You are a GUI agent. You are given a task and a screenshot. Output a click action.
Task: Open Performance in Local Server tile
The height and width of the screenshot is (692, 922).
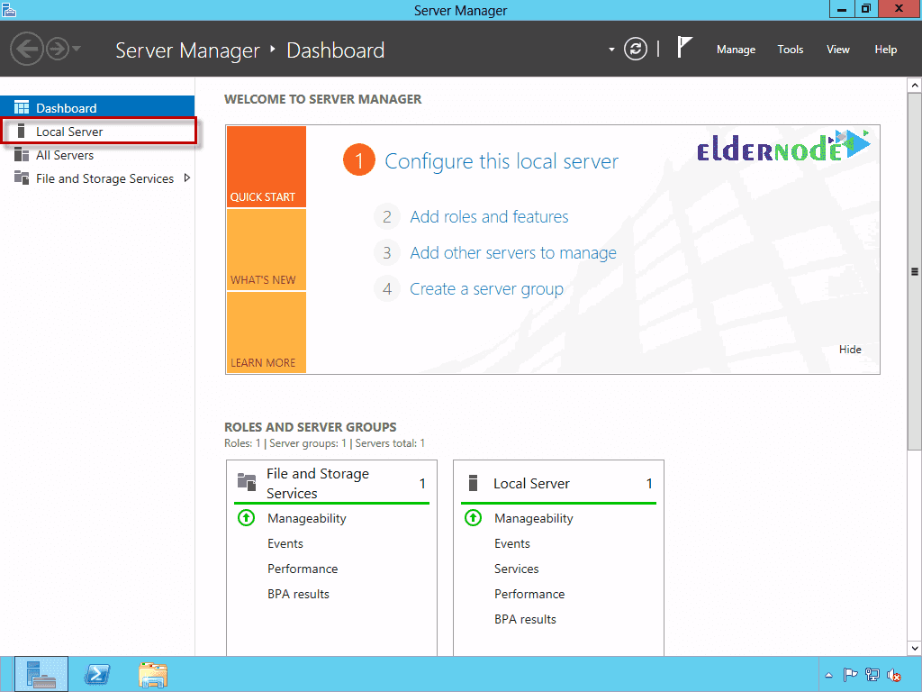[529, 595]
